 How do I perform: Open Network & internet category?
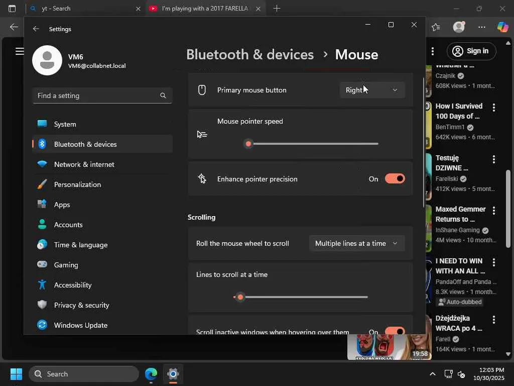point(102,164)
